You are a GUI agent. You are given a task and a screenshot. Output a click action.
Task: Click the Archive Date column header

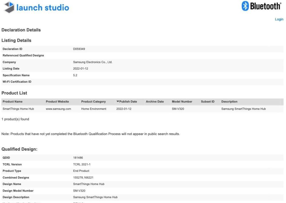coord(155,101)
